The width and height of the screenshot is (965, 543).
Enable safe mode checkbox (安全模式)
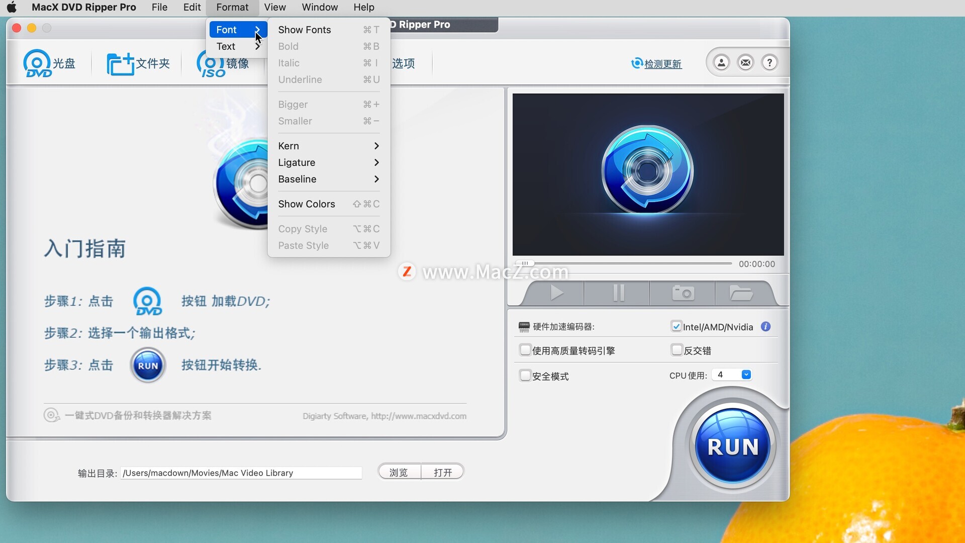pyautogui.click(x=525, y=376)
